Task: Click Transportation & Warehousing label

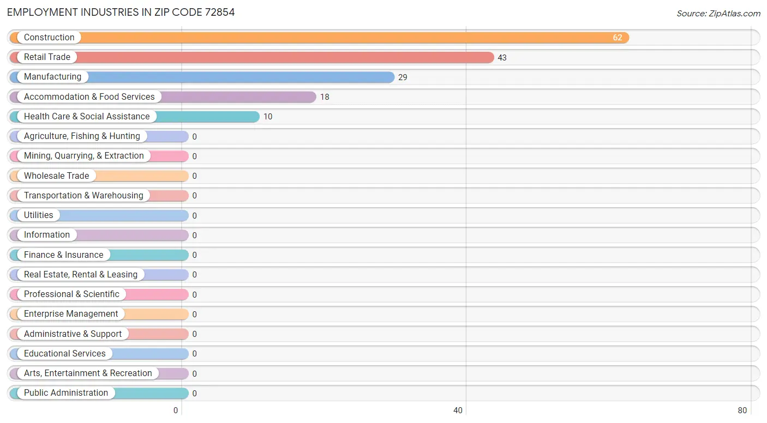Action: pyautogui.click(x=83, y=196)
